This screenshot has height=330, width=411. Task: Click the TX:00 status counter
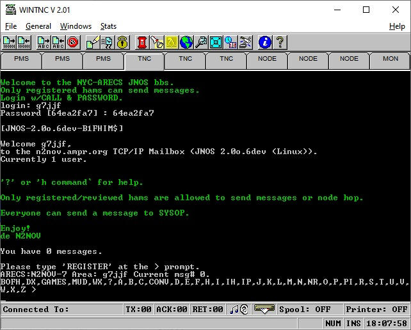(x=138, y=310)
